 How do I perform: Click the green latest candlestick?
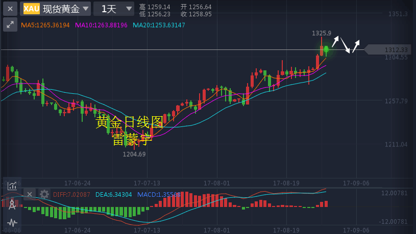pos(326,49)
